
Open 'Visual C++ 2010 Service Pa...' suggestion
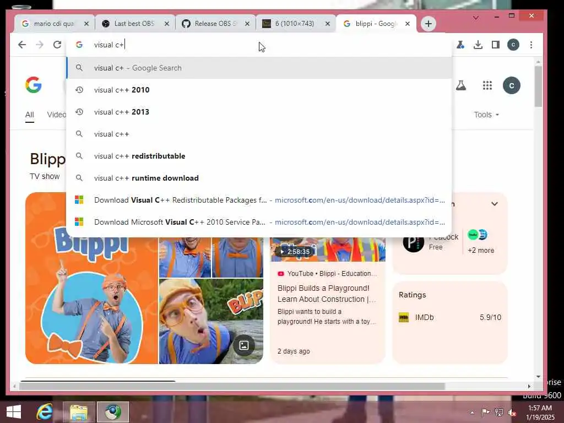pos(259,222)
